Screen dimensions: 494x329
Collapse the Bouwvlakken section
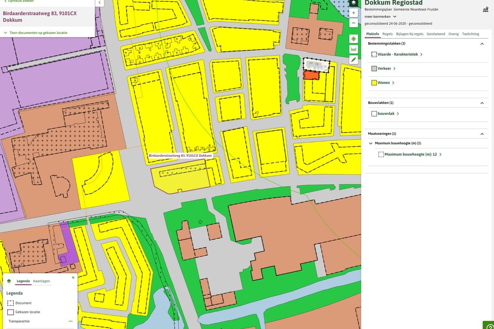[482, 103]
